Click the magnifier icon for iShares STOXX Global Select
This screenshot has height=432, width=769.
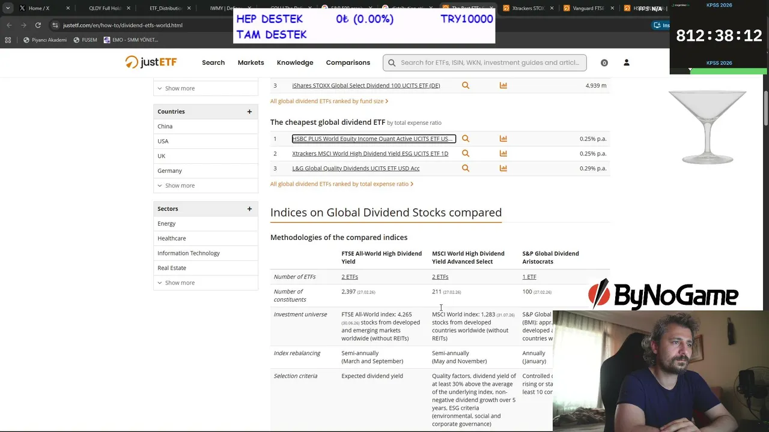[466, 85]
